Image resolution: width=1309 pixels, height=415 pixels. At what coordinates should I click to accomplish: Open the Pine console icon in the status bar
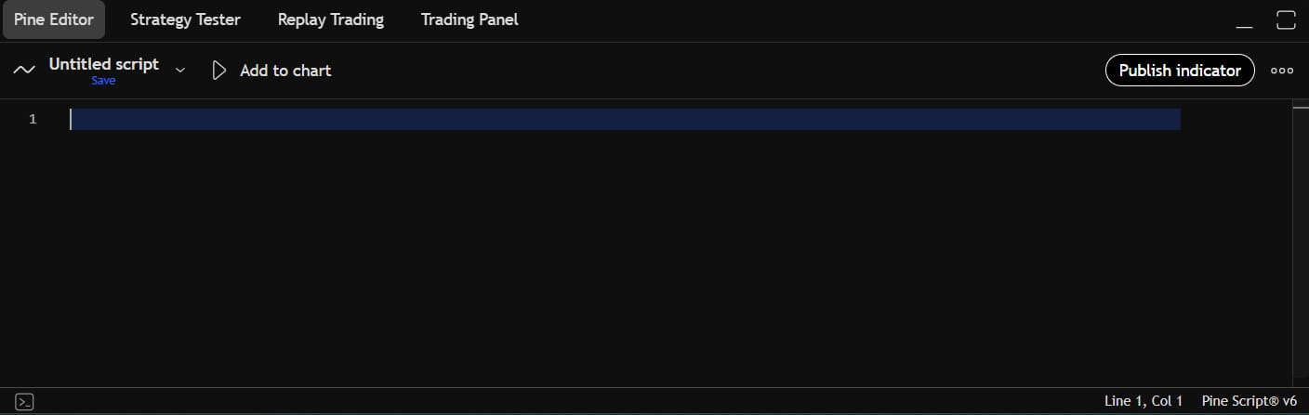click(x=25, y=401)
